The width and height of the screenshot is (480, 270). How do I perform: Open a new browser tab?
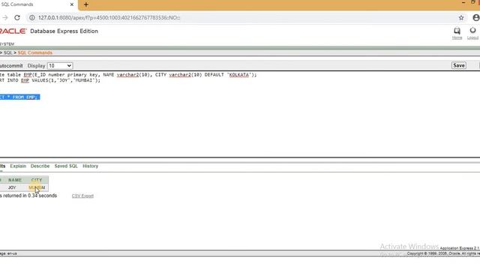tap(86, 4)
